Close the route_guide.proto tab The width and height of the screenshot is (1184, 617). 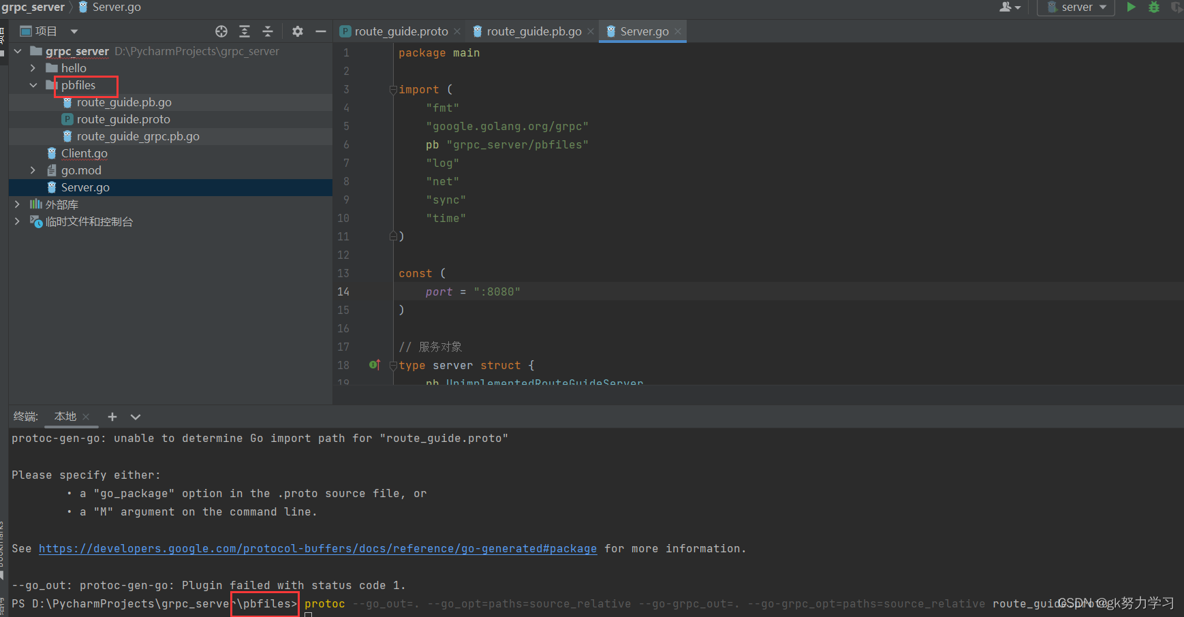pyautogui.click(x=457, y=31)
